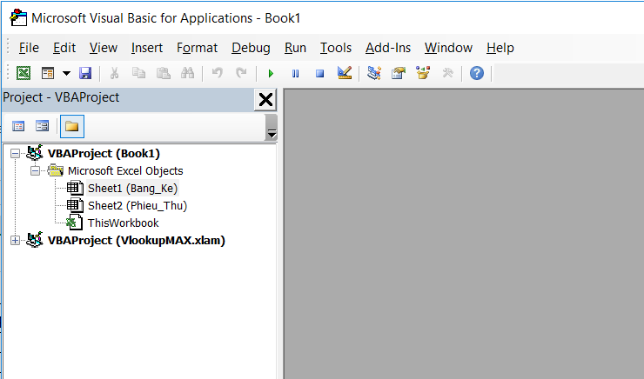This screenshot has height=379, width=644.
Task: Select Sheet2 (Phieu_Thu) in the tree
Action: (x=138, y=205)
